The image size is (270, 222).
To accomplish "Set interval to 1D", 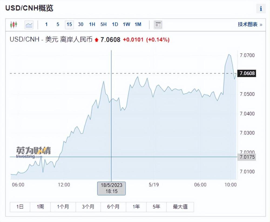I will pos(115,25).
